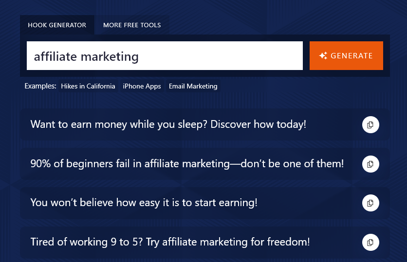This screenshot has height=262, width=407.
Task: Click the word 'GENERATE' on the orange button
Action: 351,56
